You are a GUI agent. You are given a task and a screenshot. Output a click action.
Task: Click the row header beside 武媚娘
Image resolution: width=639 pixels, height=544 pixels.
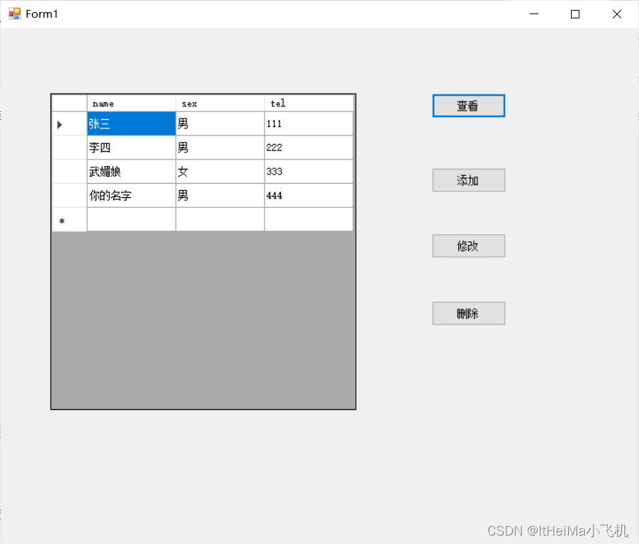68,171
